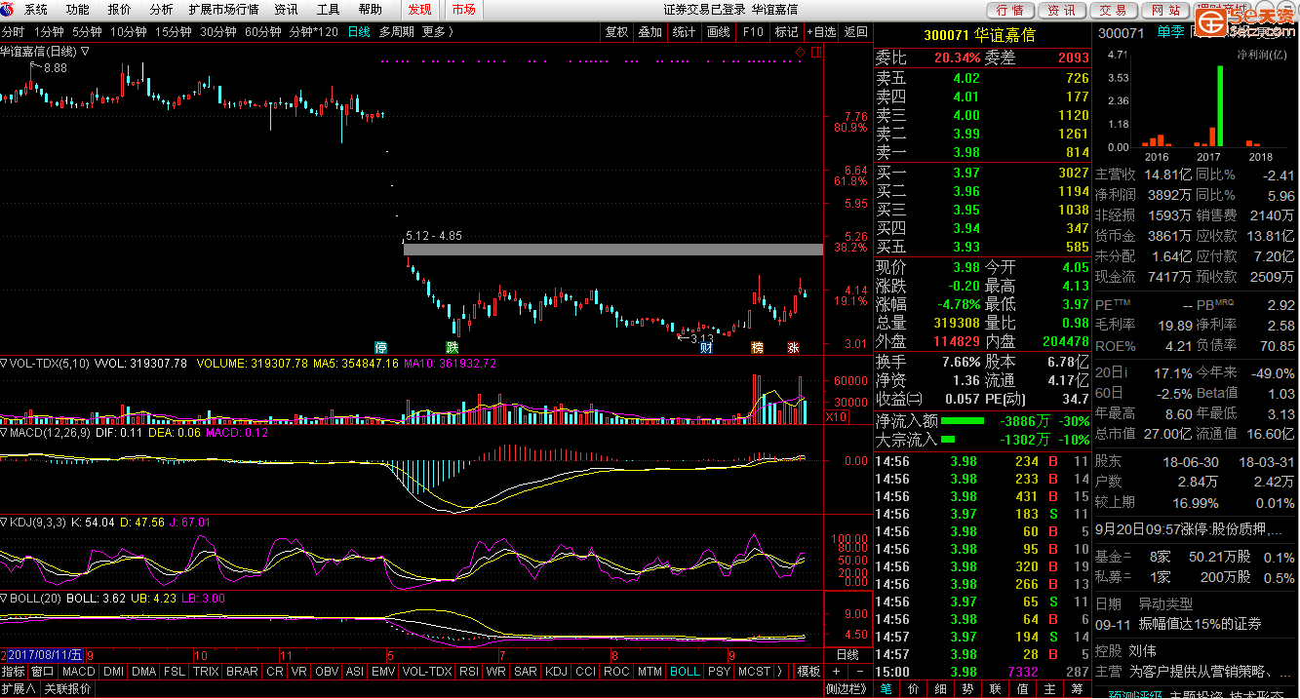Open the 报价 menu

click(x=120, y=9)
